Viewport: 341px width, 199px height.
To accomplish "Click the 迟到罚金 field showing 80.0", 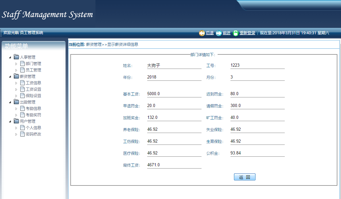I will pos(257,94).
